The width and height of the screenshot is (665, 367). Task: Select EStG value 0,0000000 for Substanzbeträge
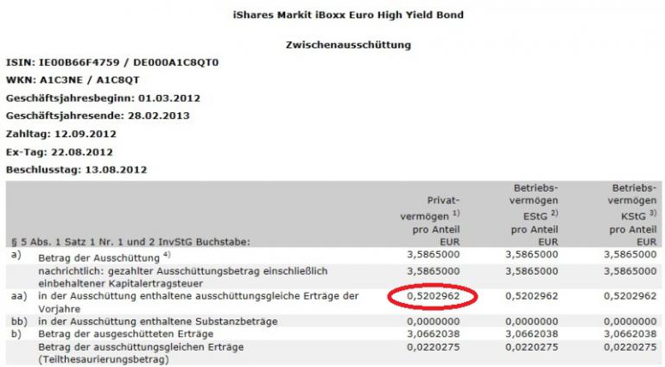click(x=532, y=321)
